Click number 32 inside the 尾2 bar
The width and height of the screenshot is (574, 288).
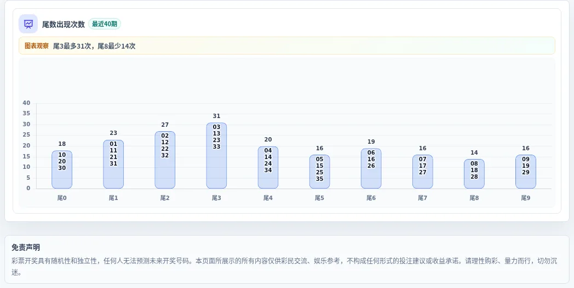click(165, 156)
